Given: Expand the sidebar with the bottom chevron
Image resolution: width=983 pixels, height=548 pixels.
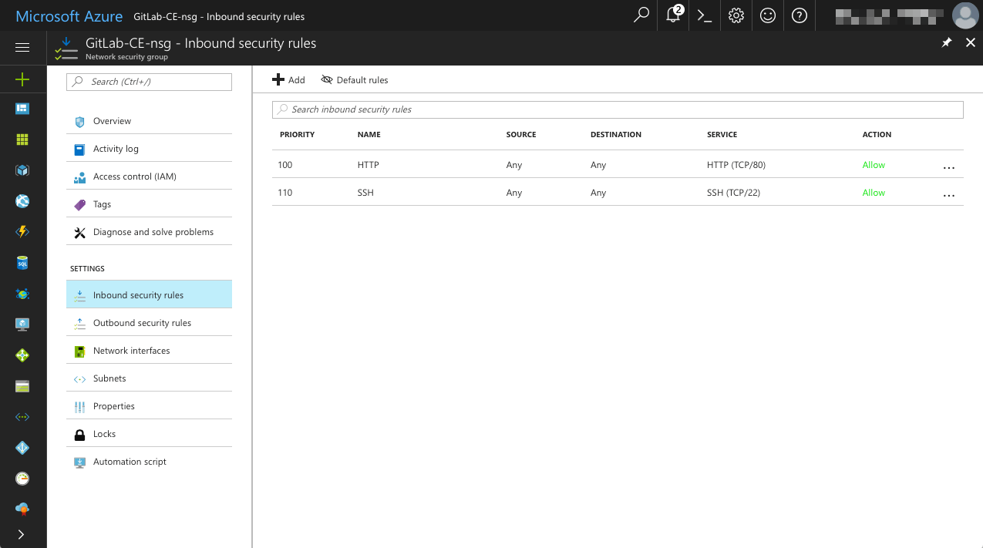Looking at the screenshot, I should pyautogui.click(x=22, y=534).
